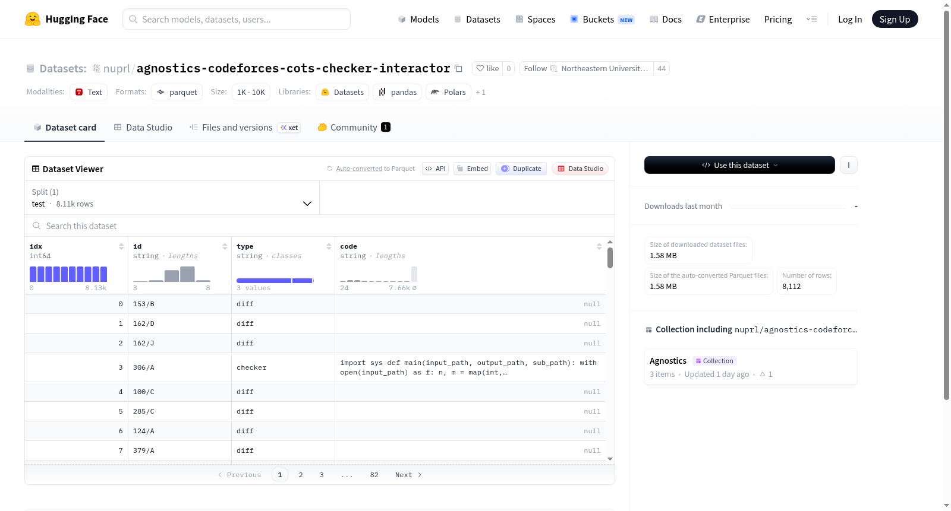
Task: Click the like count showing 0
Action: click(x=509, y=68)
